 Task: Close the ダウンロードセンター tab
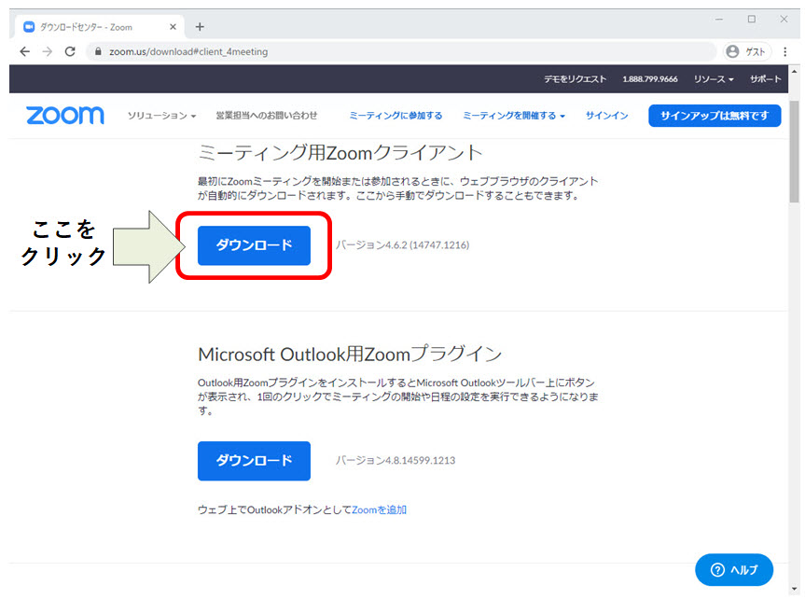pos(173,27)
